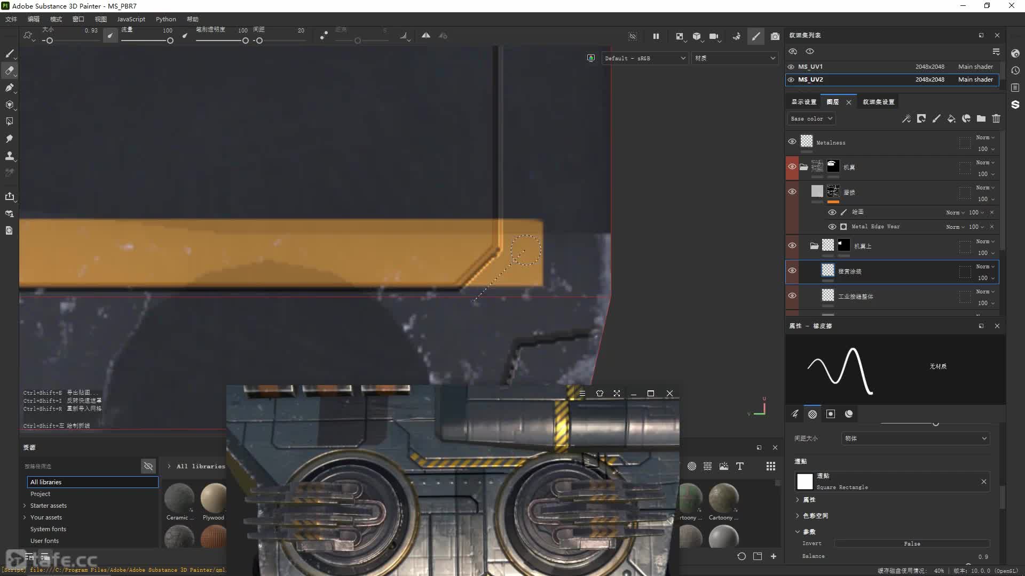This screenshot has width=1025, height=576.
Task: Open the 间距大小 物体 dropdown
Action: point(916,438)
